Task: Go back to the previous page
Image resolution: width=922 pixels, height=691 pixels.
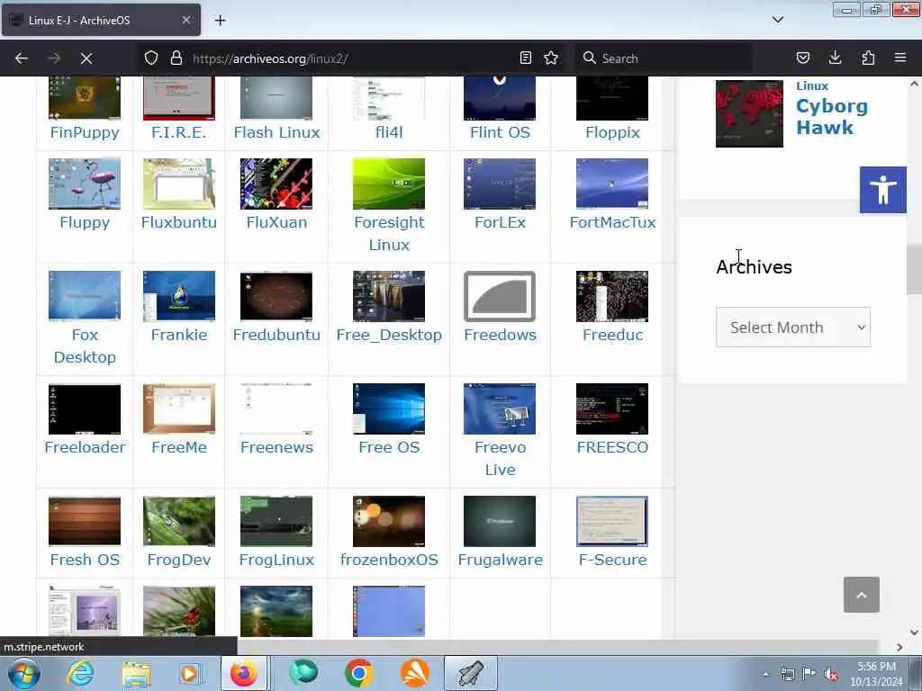Action: tap(22, 58)
